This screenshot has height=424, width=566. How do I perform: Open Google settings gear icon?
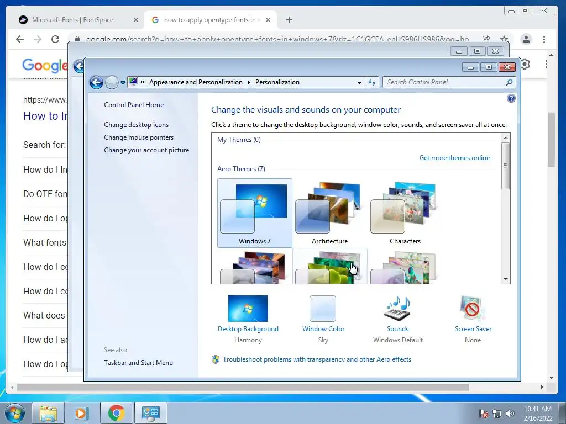pyautogui.click(x=525, y=64)
